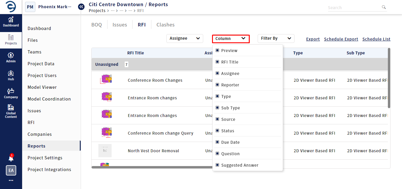Expand the Filter By dropdown
This screenshot has height=189, width=402.
276,39
